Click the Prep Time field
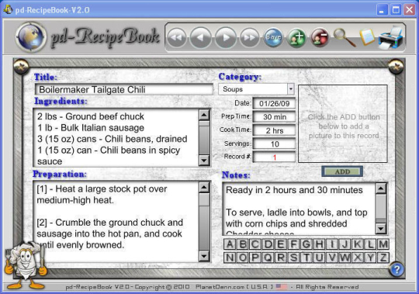Viewport: 419px width, 294px height. (274, 116)
